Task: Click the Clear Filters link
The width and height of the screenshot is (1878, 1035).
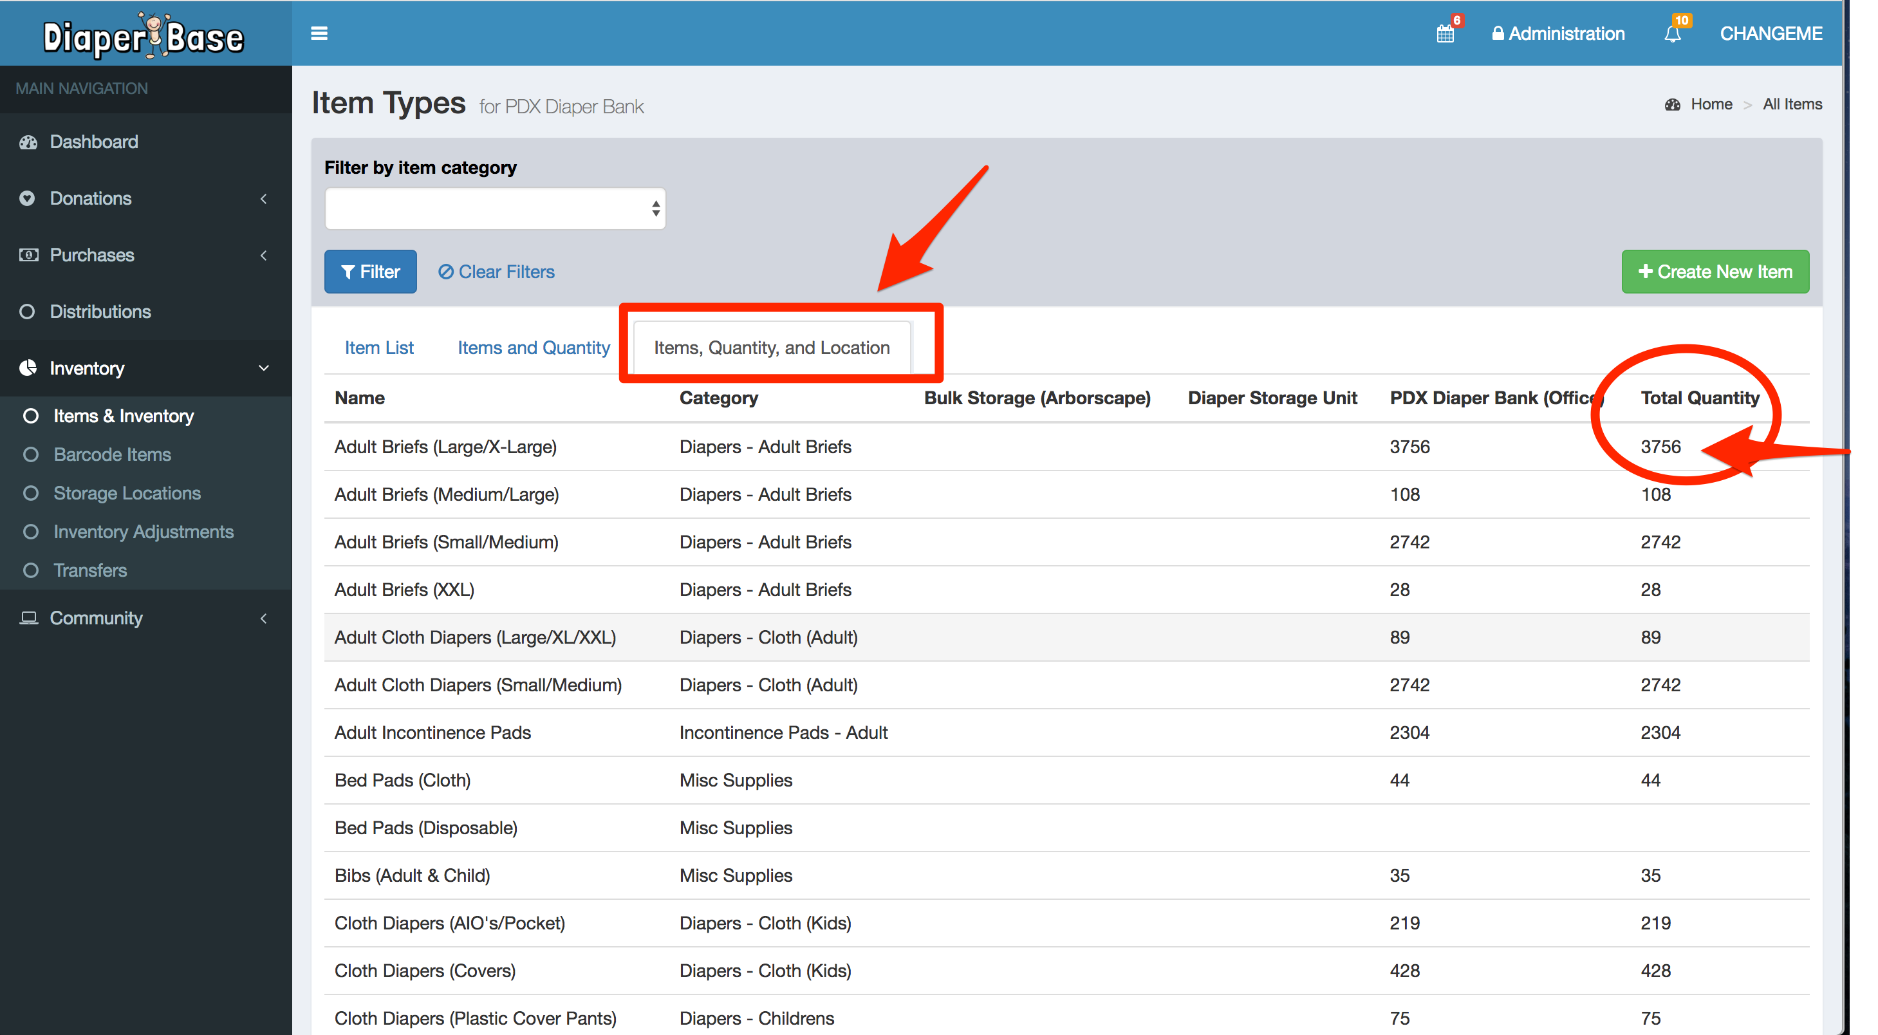Action: tap(496, 272)
